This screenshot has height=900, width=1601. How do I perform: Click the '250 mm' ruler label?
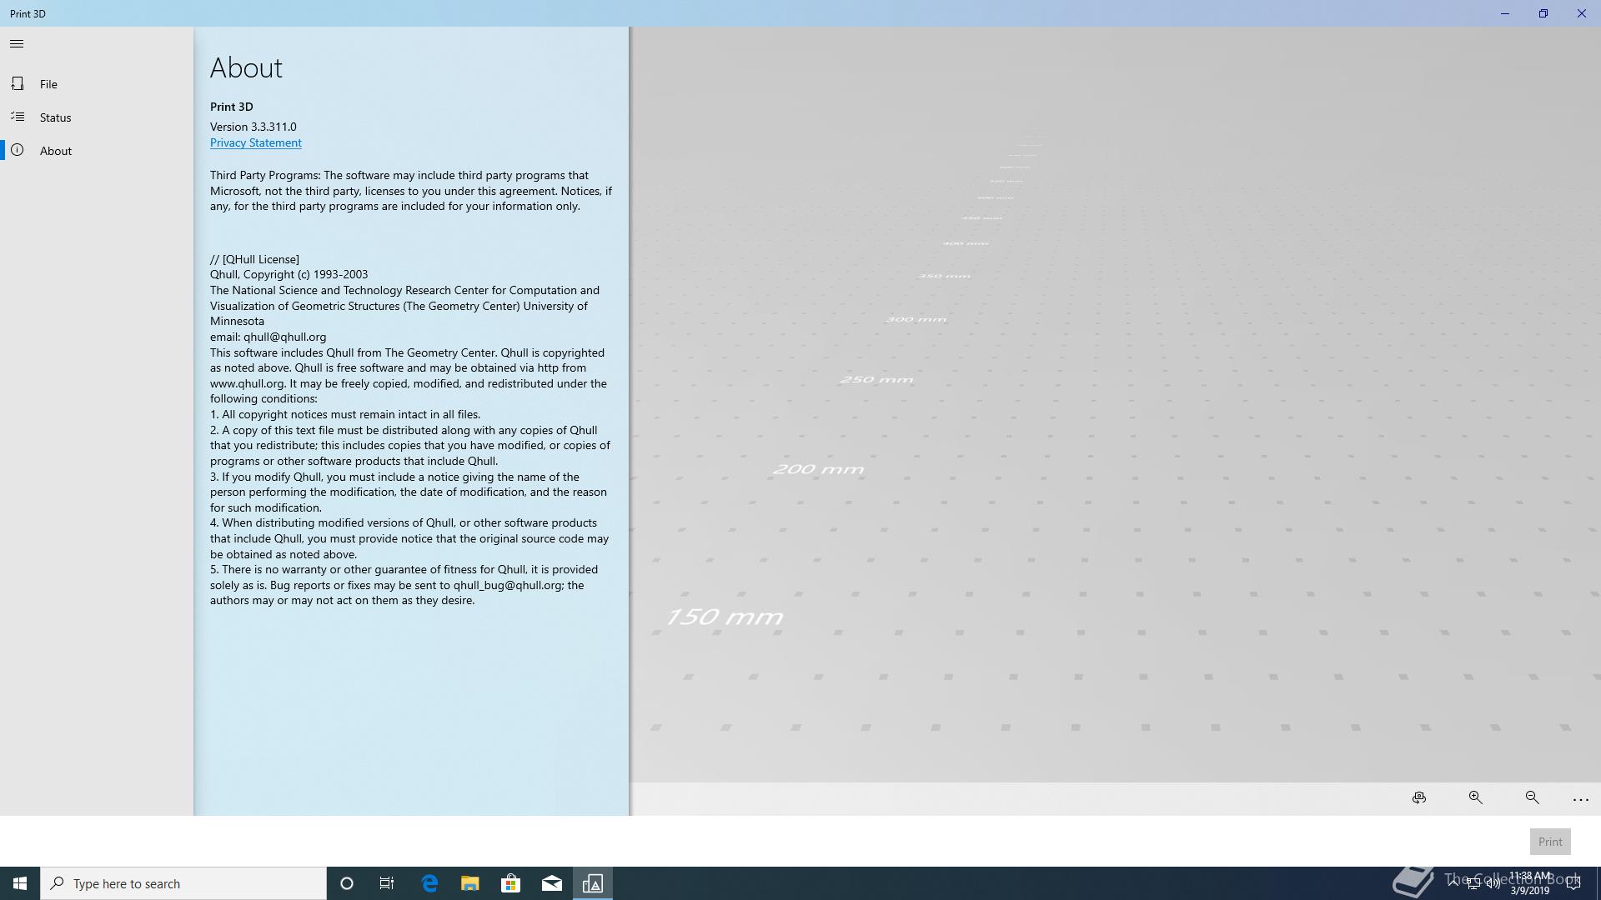876,379
